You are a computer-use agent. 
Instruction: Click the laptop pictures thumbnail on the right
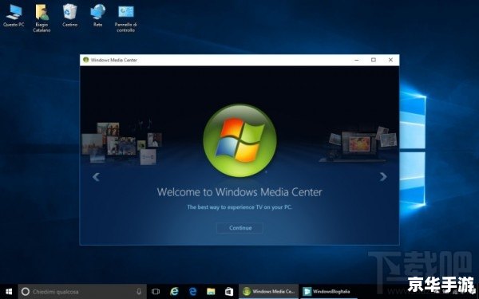coord(358,144)
